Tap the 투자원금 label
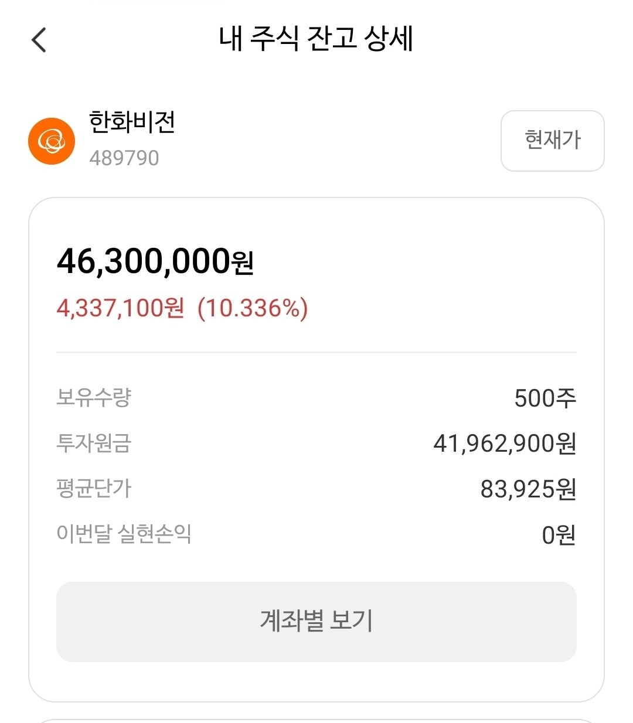Screen dimensions: 633x723 click(94, 443)
